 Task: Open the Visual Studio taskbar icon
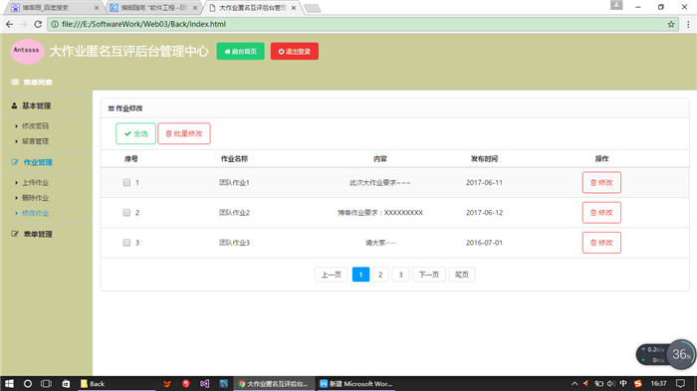[x=204, y=383]
